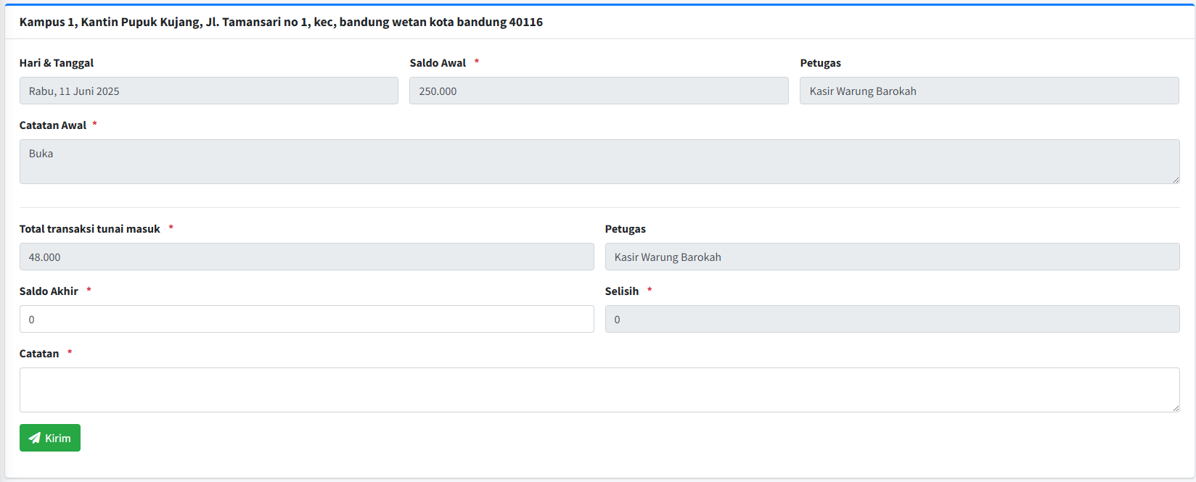The height and width of the screenshot is (482, 1196).
Task: Grab the resize handle of the empty Catatan textarea
Action: point(1175,408)
